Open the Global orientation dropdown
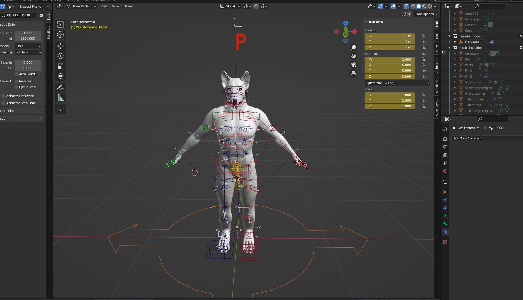 coord(230,6)
